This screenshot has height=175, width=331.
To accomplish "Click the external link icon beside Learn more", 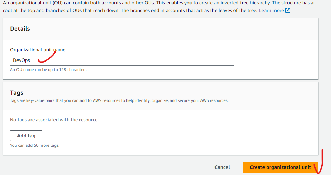I will (x=288, y=10).
